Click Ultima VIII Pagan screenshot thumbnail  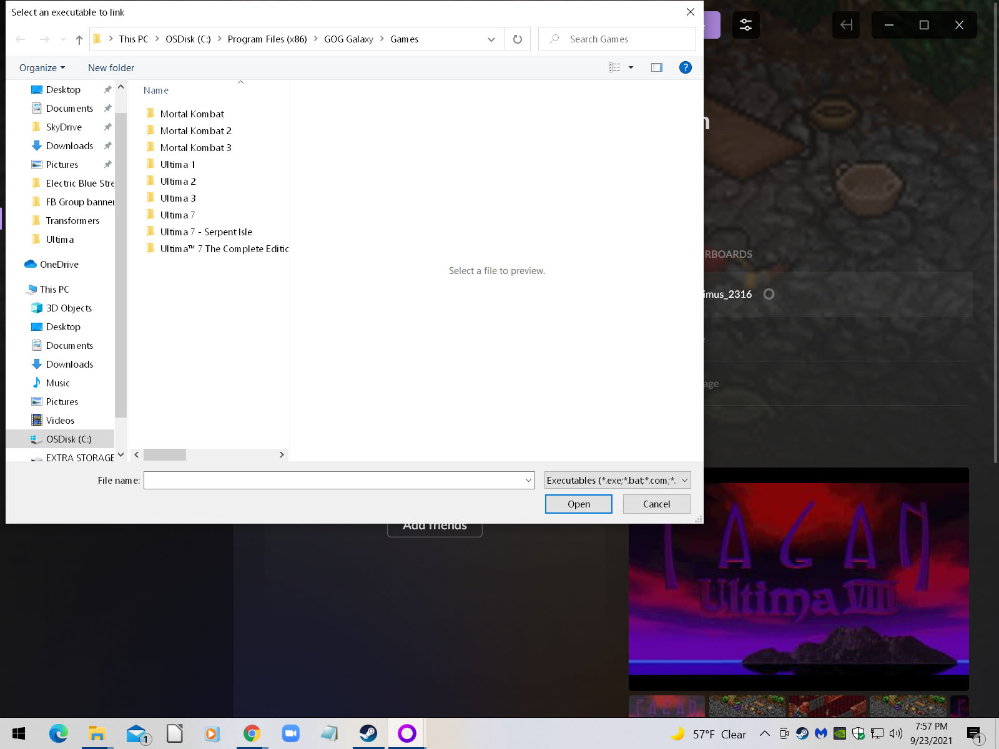(666, 706)
